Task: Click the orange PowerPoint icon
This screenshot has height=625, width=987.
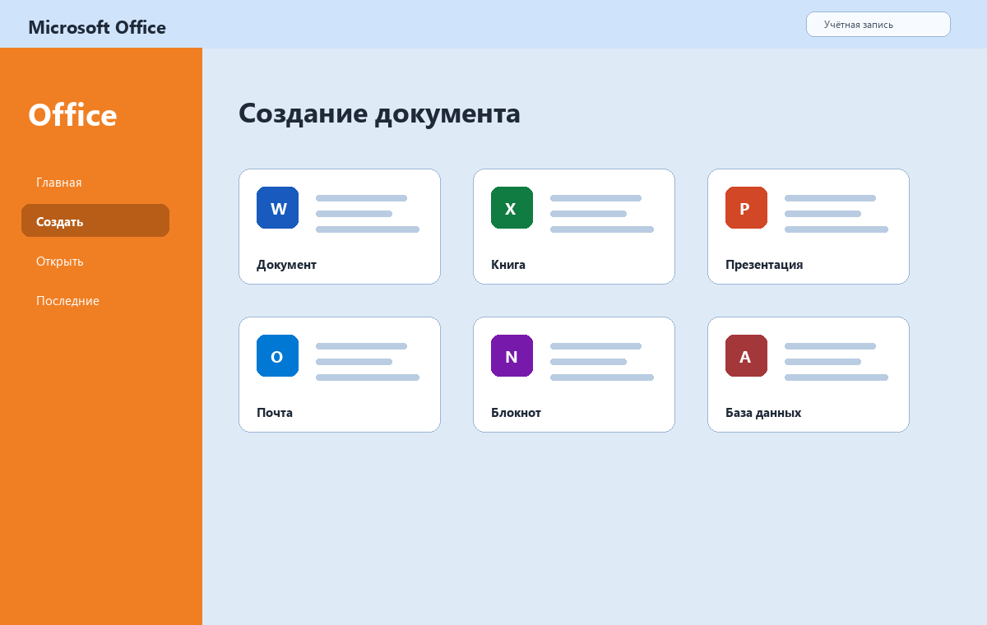Action: pos(746,208)
